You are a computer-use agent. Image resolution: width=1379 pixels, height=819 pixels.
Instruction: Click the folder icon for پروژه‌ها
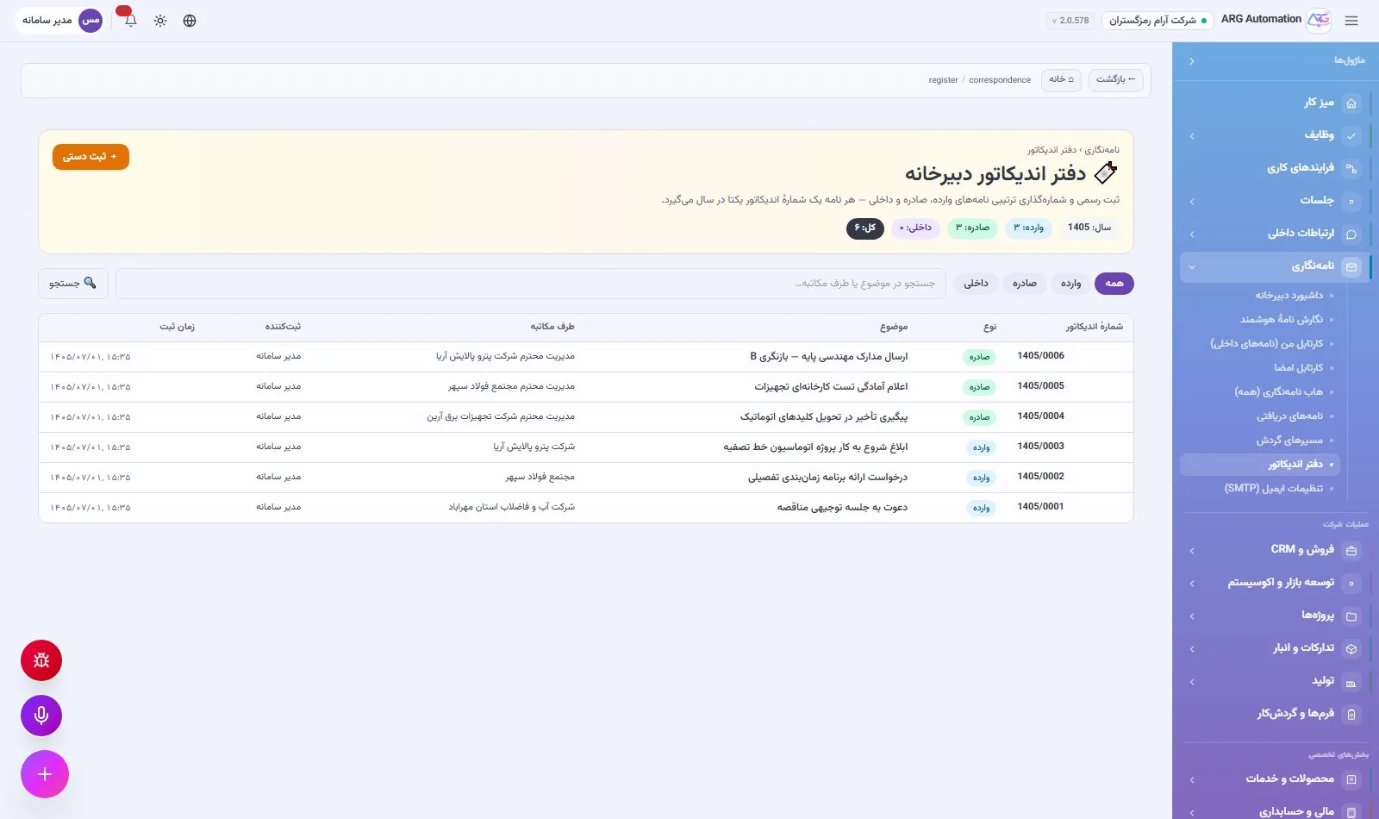coord(1351,616)
